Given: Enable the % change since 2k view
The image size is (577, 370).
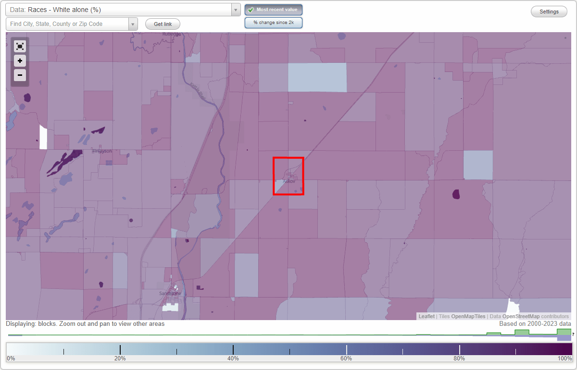Looking at the screenshot, I should point(273,22).
